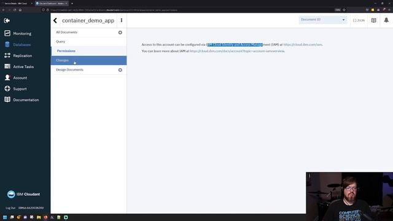This screenshot has width=393, height=221.
Task: Open the Replication section
Action: [23, 56]
